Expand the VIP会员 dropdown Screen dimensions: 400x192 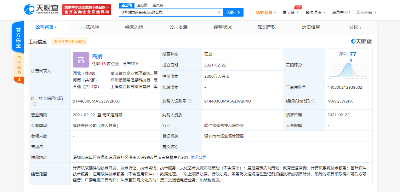click(x=266, y=12)
